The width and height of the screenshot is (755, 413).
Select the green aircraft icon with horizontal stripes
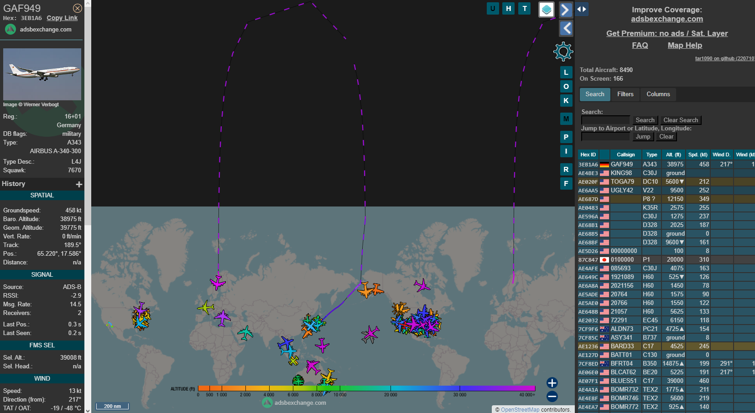coord(298,380)
